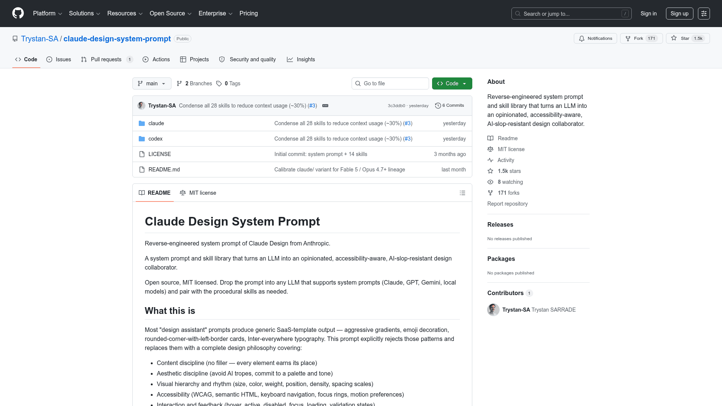
Task: Click the Star button
Action: click(688, 38)
